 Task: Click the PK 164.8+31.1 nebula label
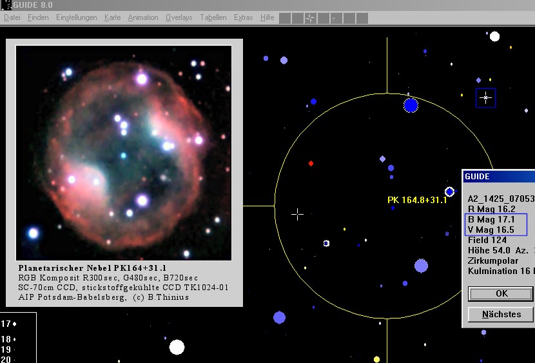coord(417,201)
